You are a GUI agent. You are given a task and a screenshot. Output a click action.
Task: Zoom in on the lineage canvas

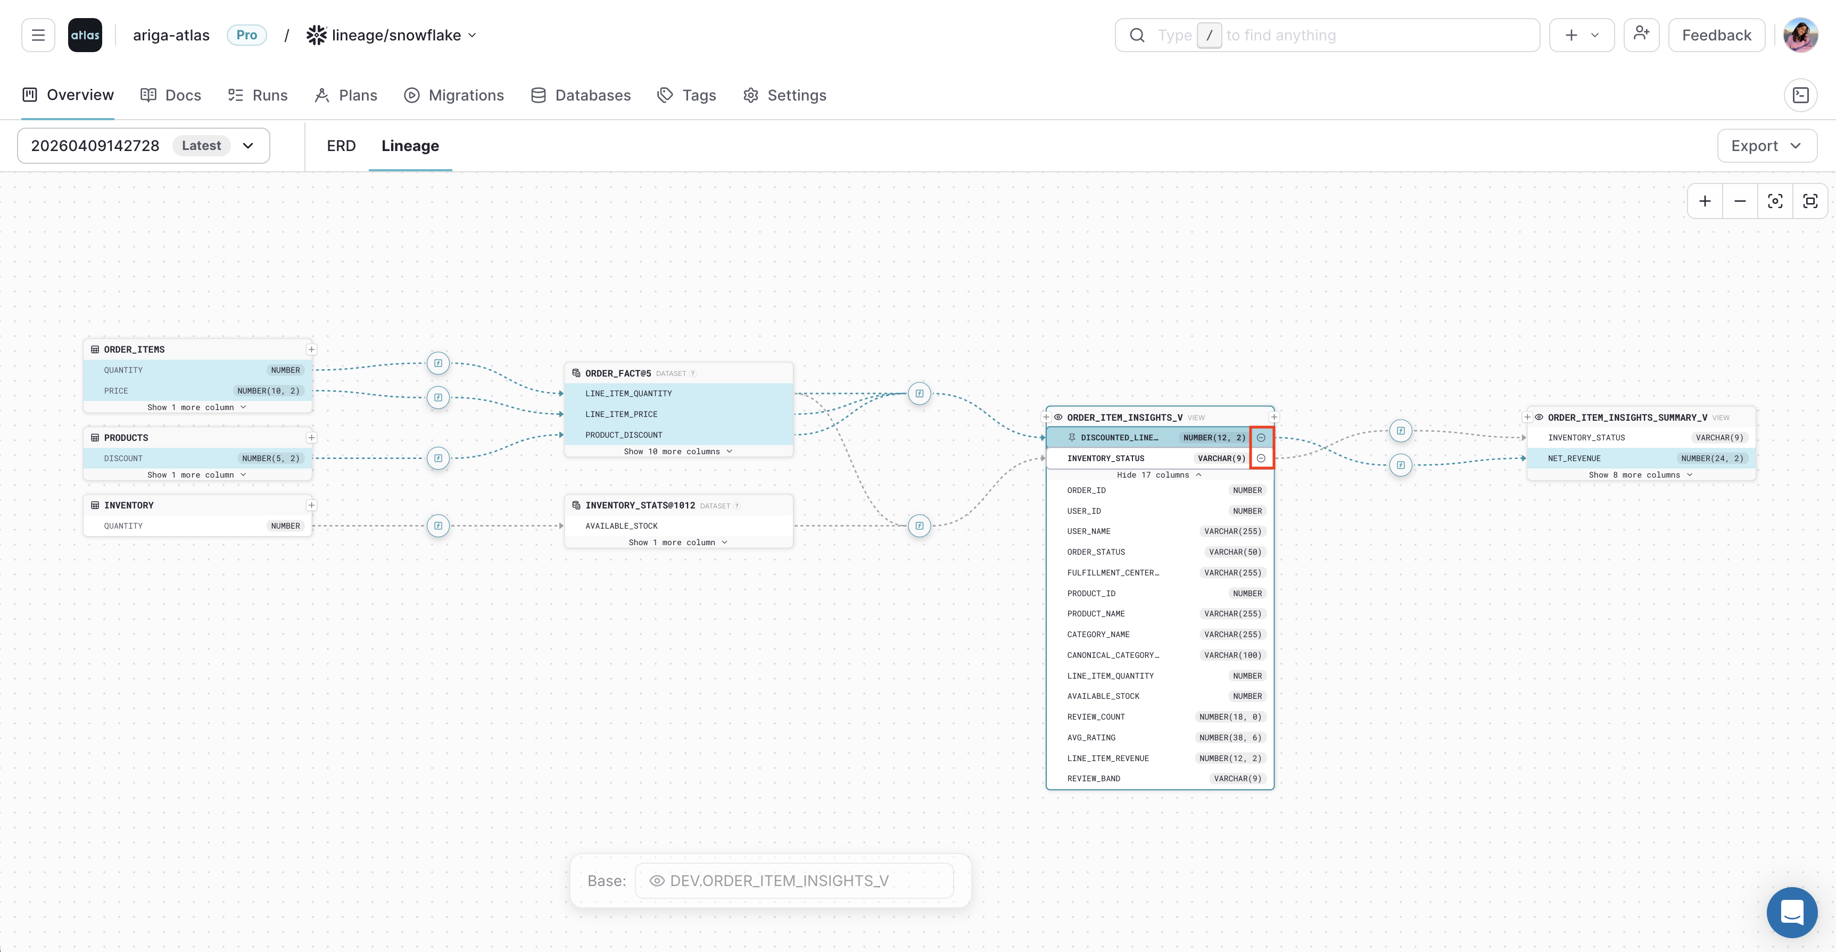1705,201
